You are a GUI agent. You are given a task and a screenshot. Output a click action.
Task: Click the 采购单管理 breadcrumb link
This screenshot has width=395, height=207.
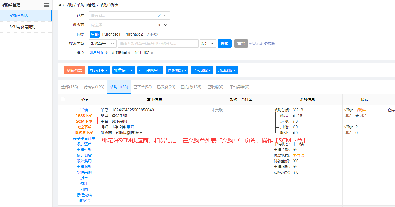[86, 5]
